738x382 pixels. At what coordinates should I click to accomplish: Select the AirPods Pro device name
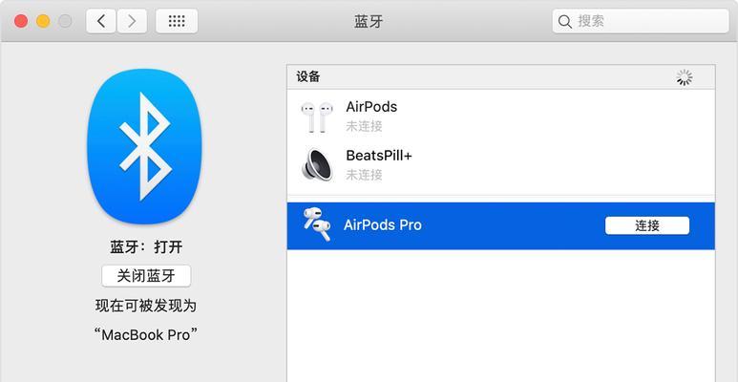[x=383, y=225]
